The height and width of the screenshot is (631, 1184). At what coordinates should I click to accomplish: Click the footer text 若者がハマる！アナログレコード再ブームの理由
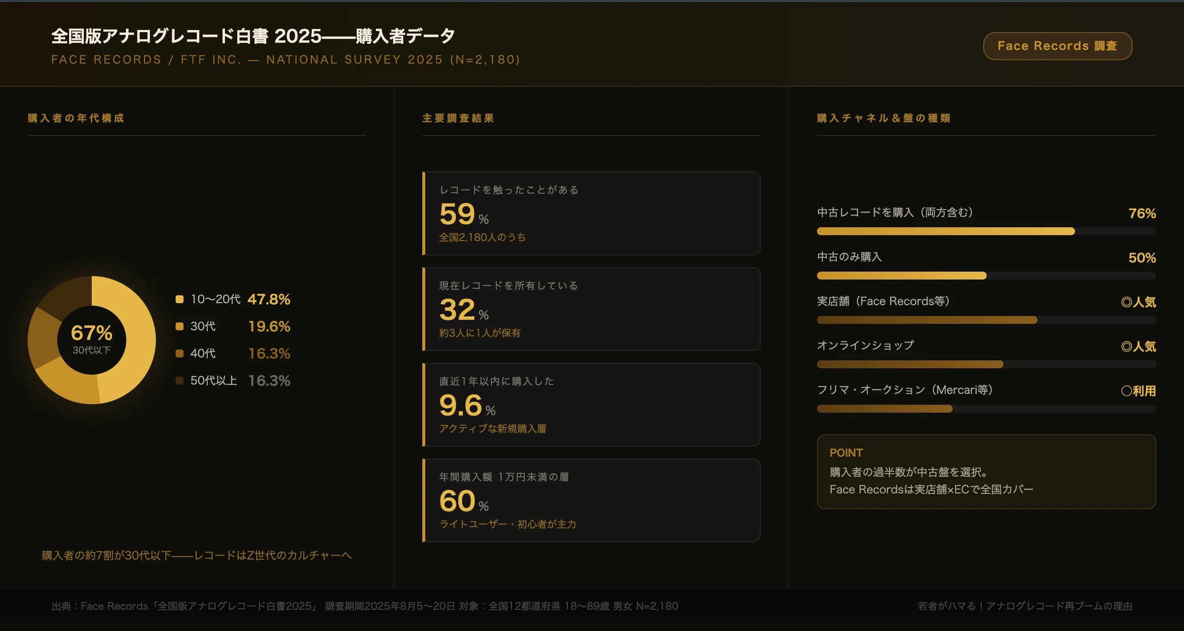1025,606
